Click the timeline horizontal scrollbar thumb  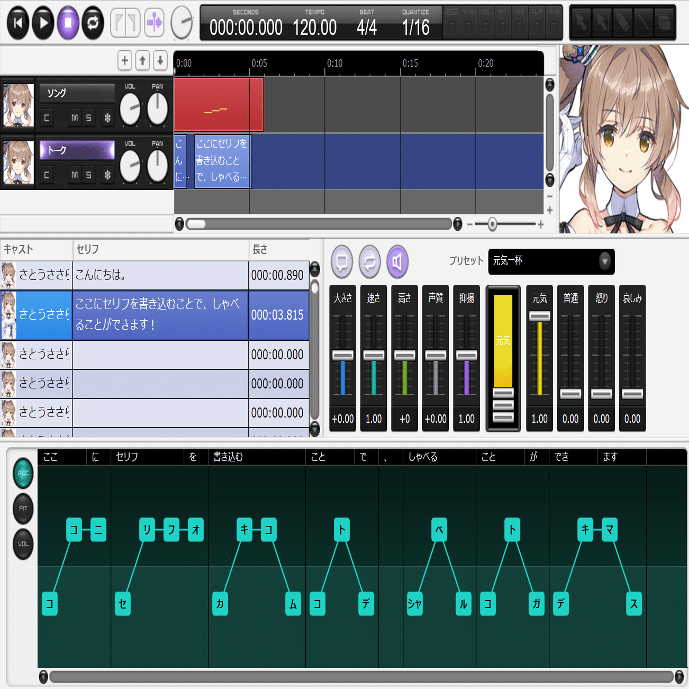point(196,224)
